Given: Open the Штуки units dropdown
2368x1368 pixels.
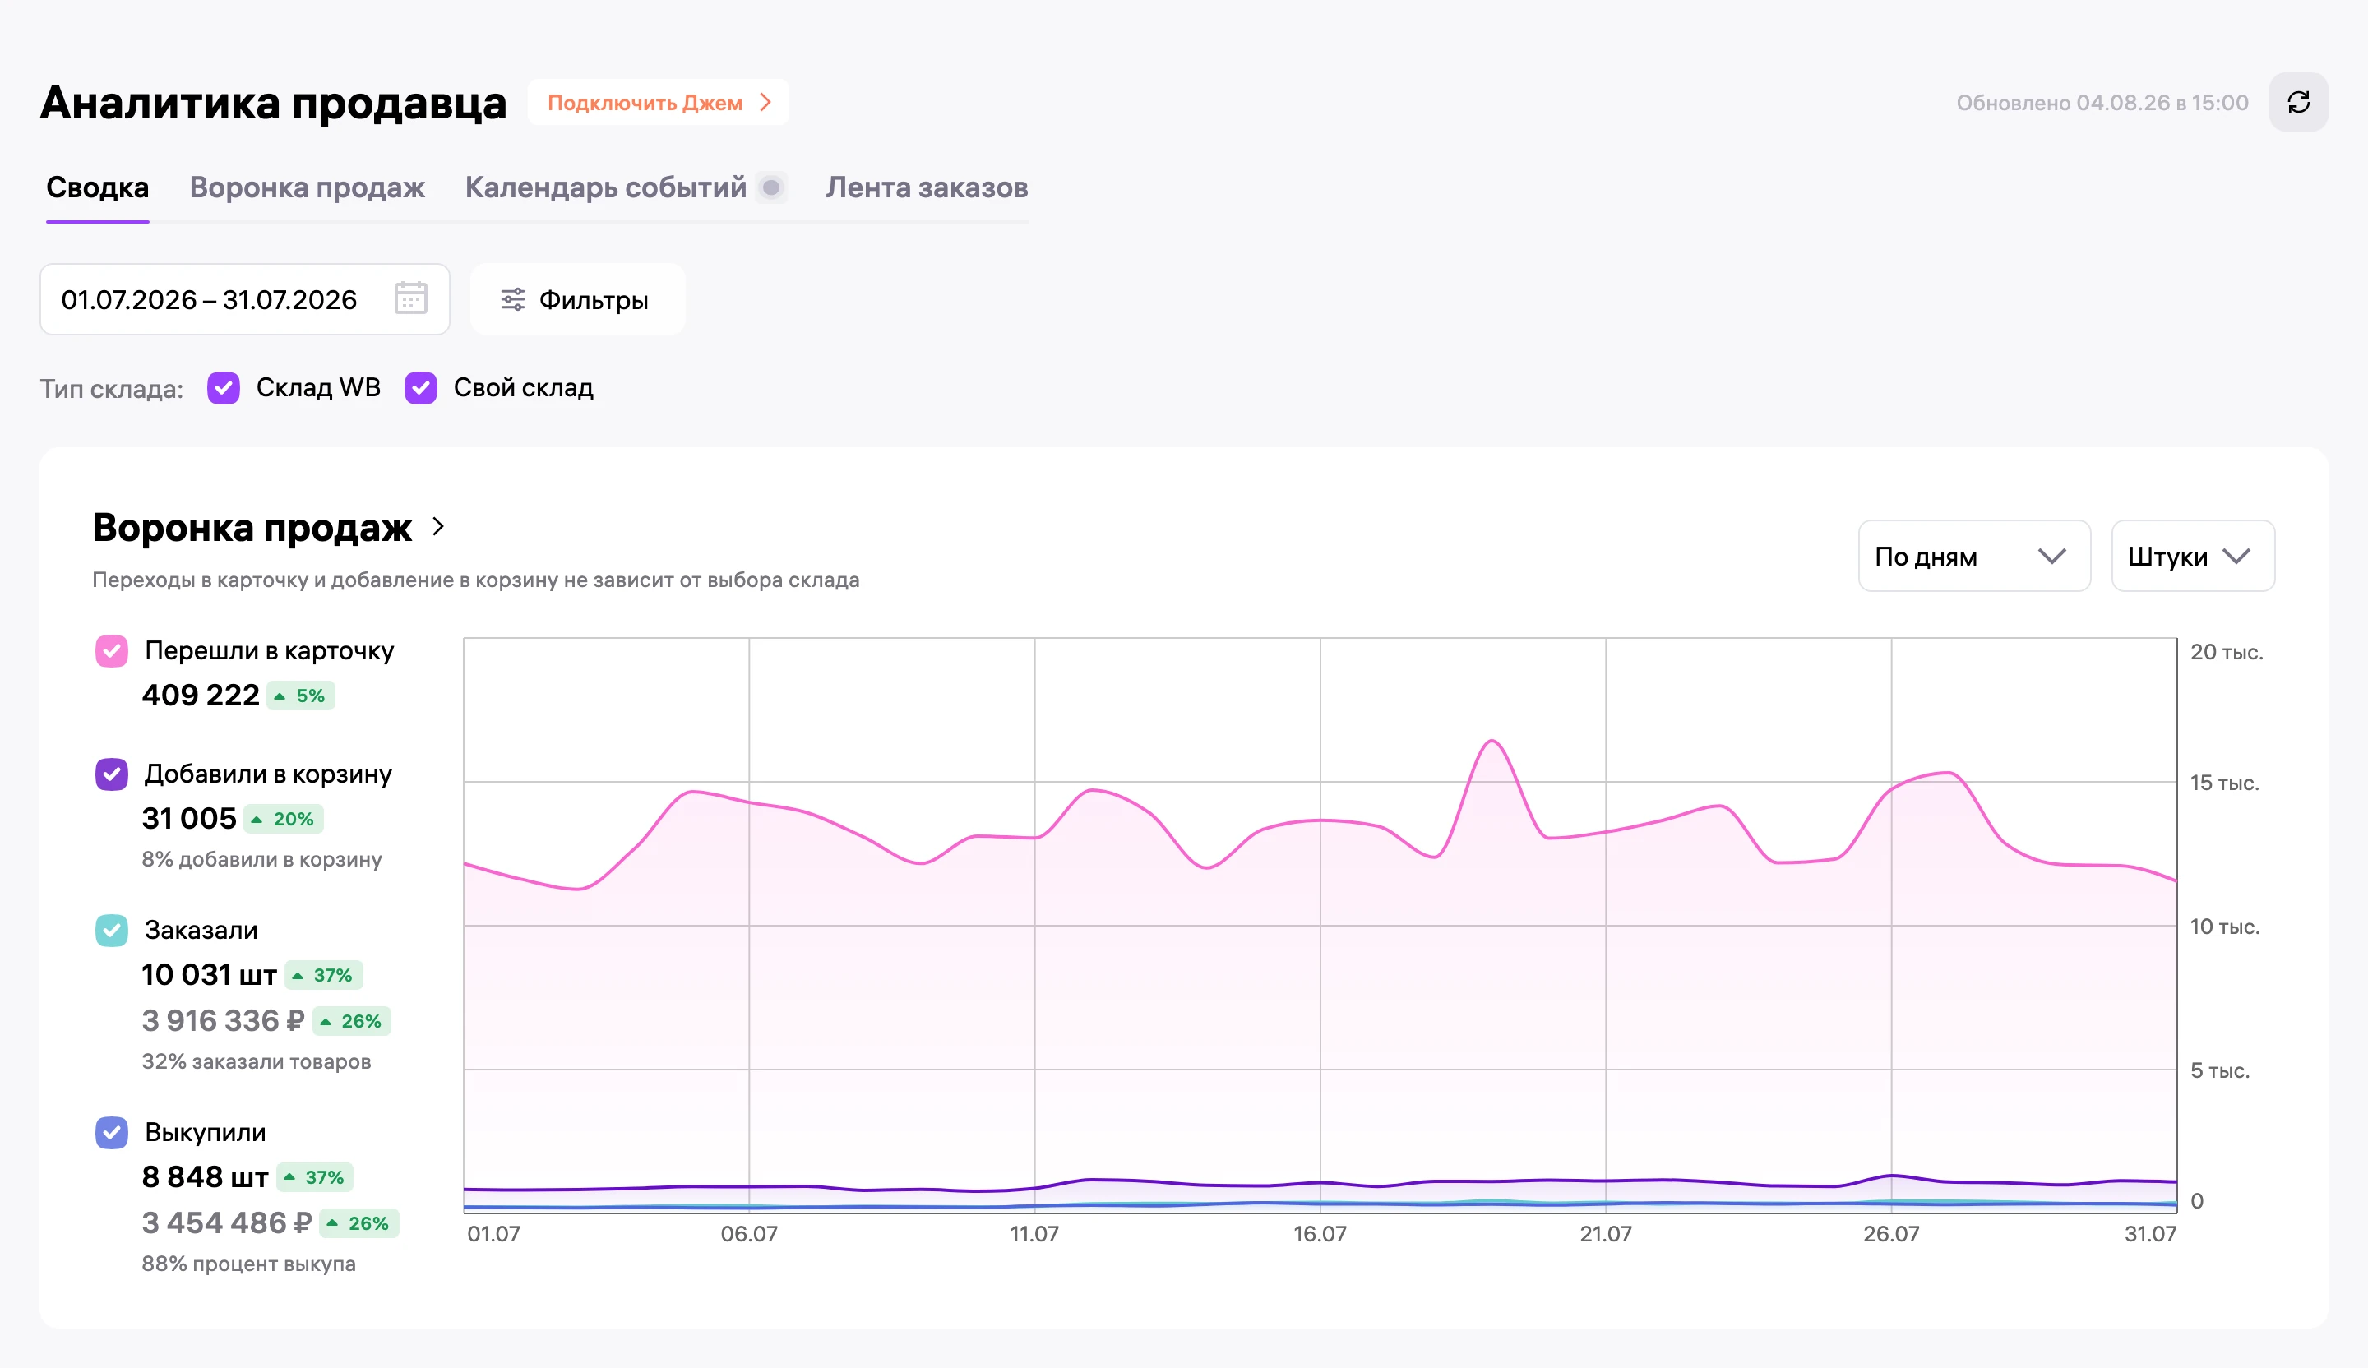Looking at the screenshot, I should pyautogui.click(x=2192, y=557).
